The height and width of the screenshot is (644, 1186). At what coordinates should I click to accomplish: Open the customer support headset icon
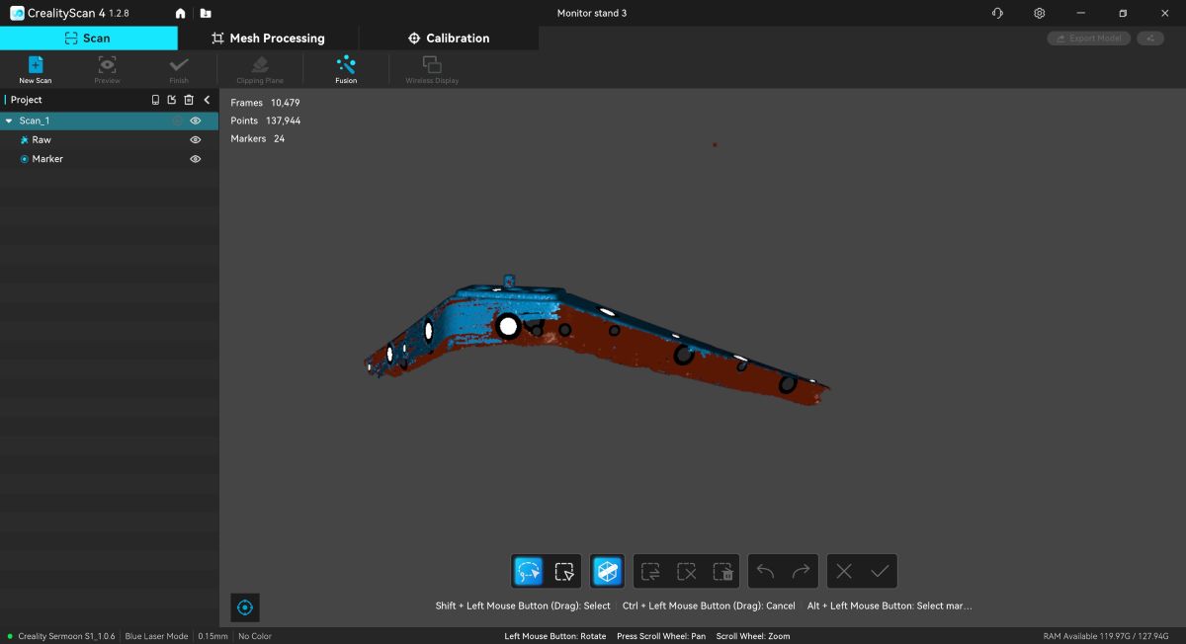coord(997,13)
